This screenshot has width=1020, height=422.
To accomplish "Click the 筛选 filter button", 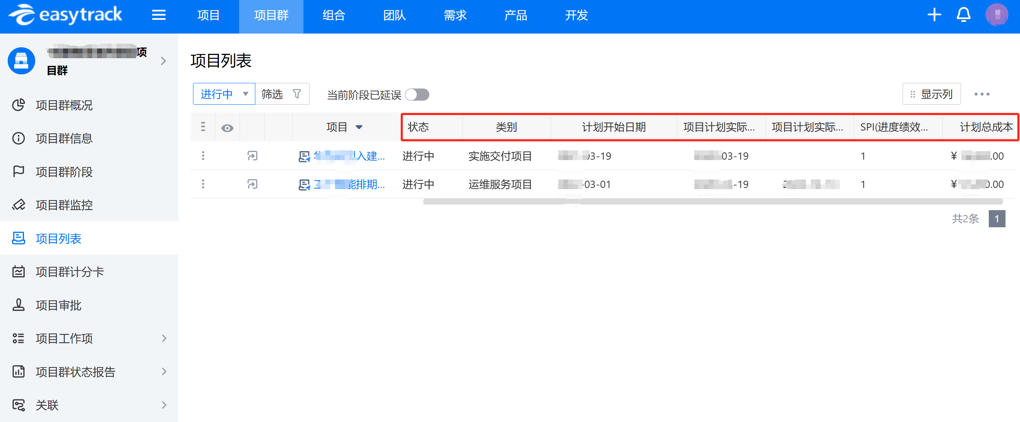I will [282, 94].
